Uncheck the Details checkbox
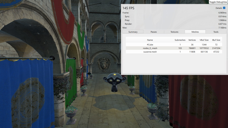Viewport: 228px width, 128px height. (x=224, y=8)
